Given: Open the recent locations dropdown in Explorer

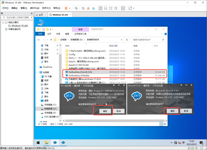Looking at the screenshot, I should [47, 40].
